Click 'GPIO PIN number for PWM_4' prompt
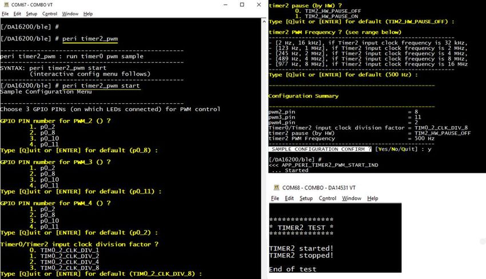 [x=55, y=203]
